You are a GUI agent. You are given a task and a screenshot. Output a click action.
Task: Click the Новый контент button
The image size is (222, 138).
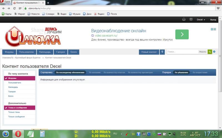pyautogui.click(x=149, y=52)
